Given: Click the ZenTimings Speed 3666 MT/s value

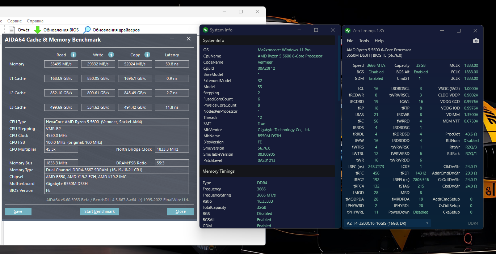Looking at the screenshot, I should [376, 65].
